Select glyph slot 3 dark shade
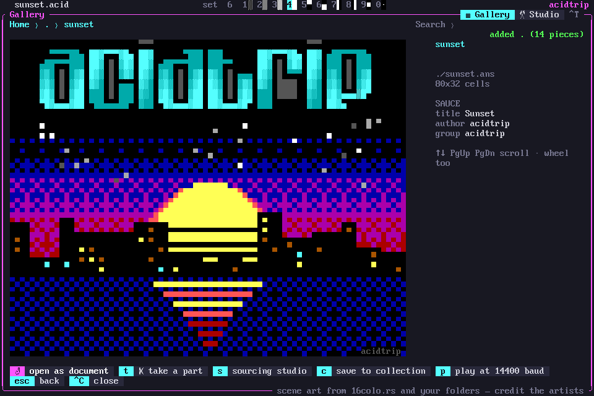594x396 pixels. point(277,5)
